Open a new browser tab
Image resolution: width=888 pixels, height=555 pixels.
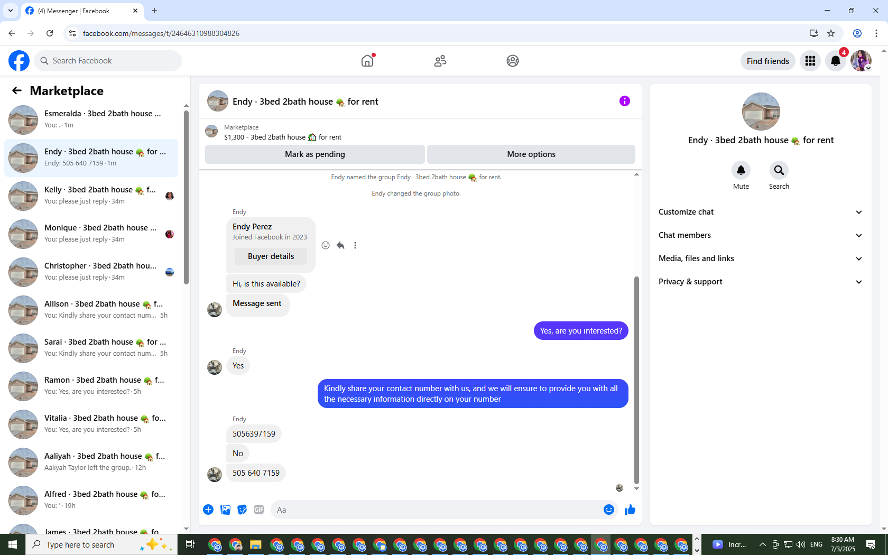[x=154, y=11]
